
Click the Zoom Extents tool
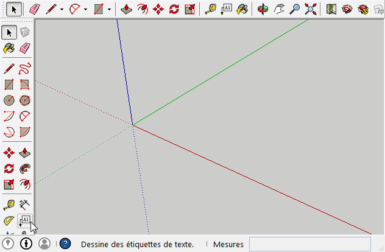[311, 9]
